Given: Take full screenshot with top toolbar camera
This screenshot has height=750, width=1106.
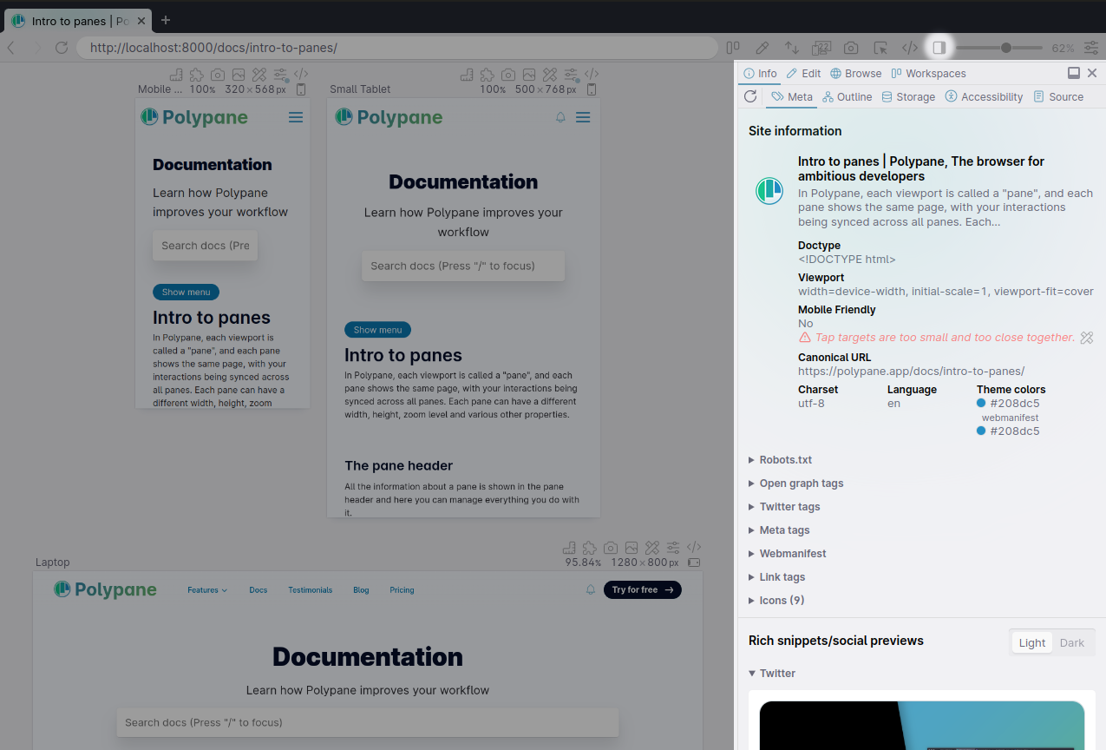Looking at the screenshot, I should point(851,48).
